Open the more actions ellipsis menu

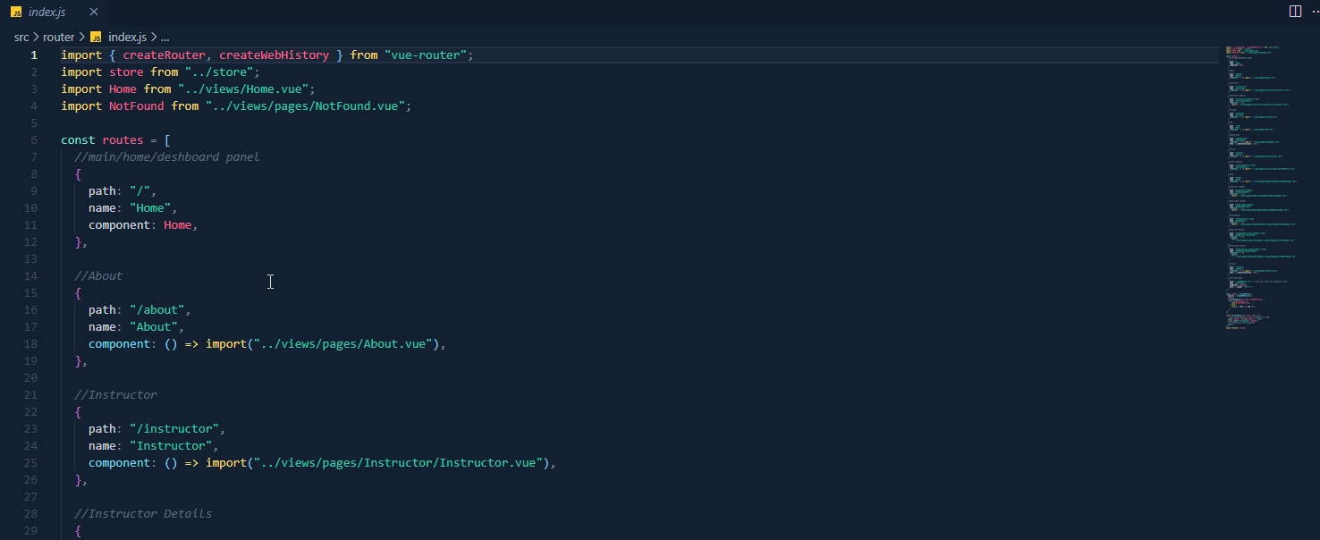[x=1315, y=12]
